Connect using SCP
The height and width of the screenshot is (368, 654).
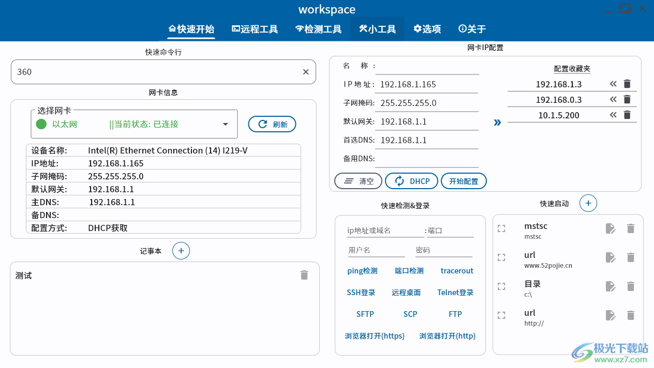click(x=410, y=314)
